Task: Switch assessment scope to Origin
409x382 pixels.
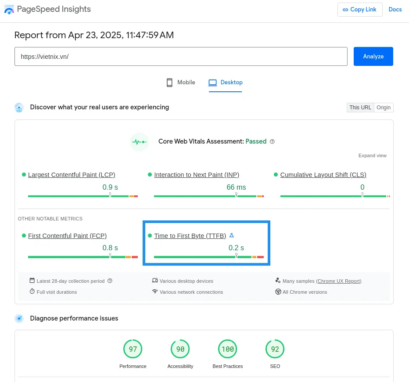Action: pyautogui.click(x=384, y=107)
